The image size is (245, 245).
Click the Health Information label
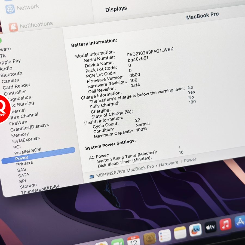point(104,121)
